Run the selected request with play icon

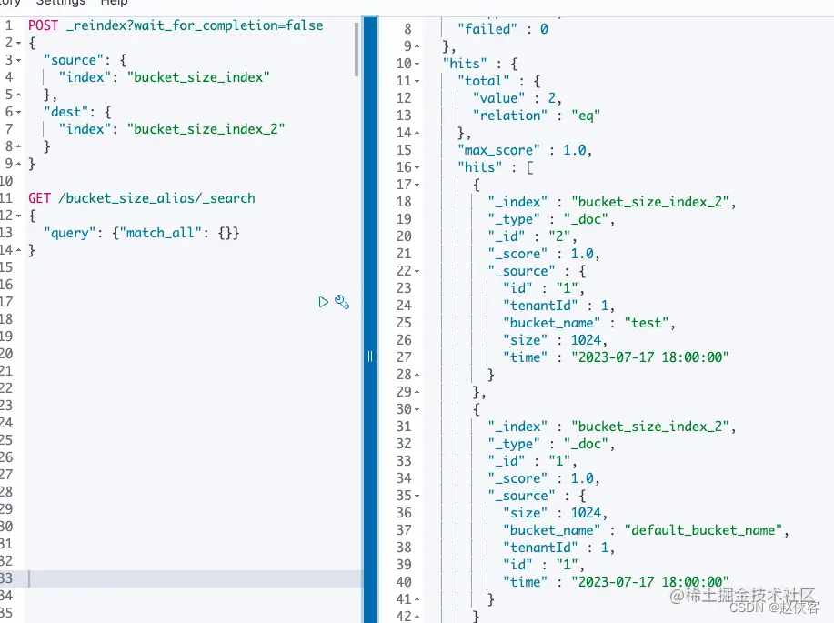point(323,302)
